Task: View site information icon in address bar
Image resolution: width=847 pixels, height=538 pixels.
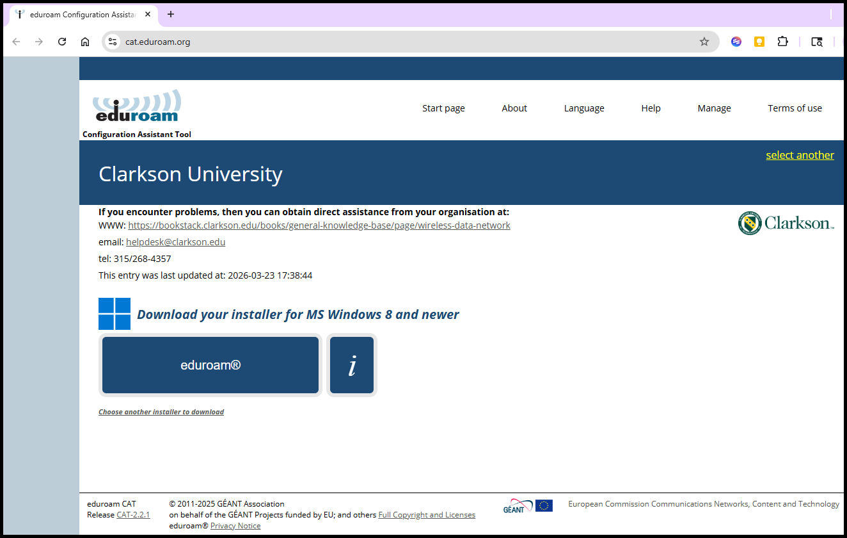Action: coord(113,42)
